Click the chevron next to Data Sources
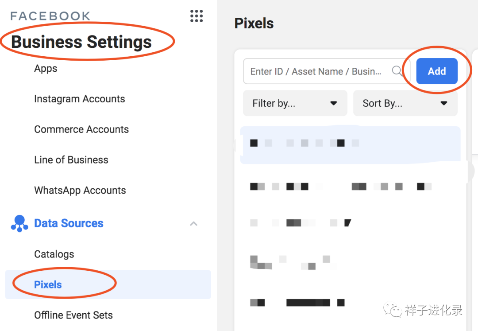The width and height of the screenshot is (478, 331). click(x=193, y=224)
